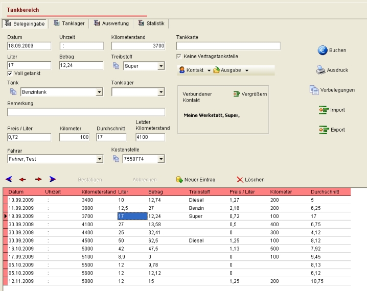The width and height of the screenshot is (367, 291).
Task: Click the Ausdruck printer icon
Action: (x=320, y=70)
